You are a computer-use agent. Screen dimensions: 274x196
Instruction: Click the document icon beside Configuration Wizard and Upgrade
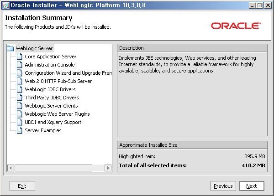coord(19,73)
